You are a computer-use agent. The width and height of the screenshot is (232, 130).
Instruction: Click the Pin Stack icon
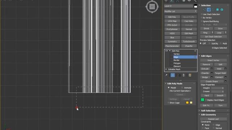coord(166,75)
